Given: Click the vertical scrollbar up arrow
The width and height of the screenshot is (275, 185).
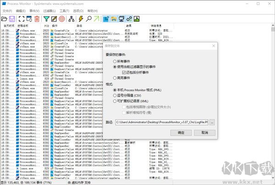Looking at the screenshot, I should (273, 25).
